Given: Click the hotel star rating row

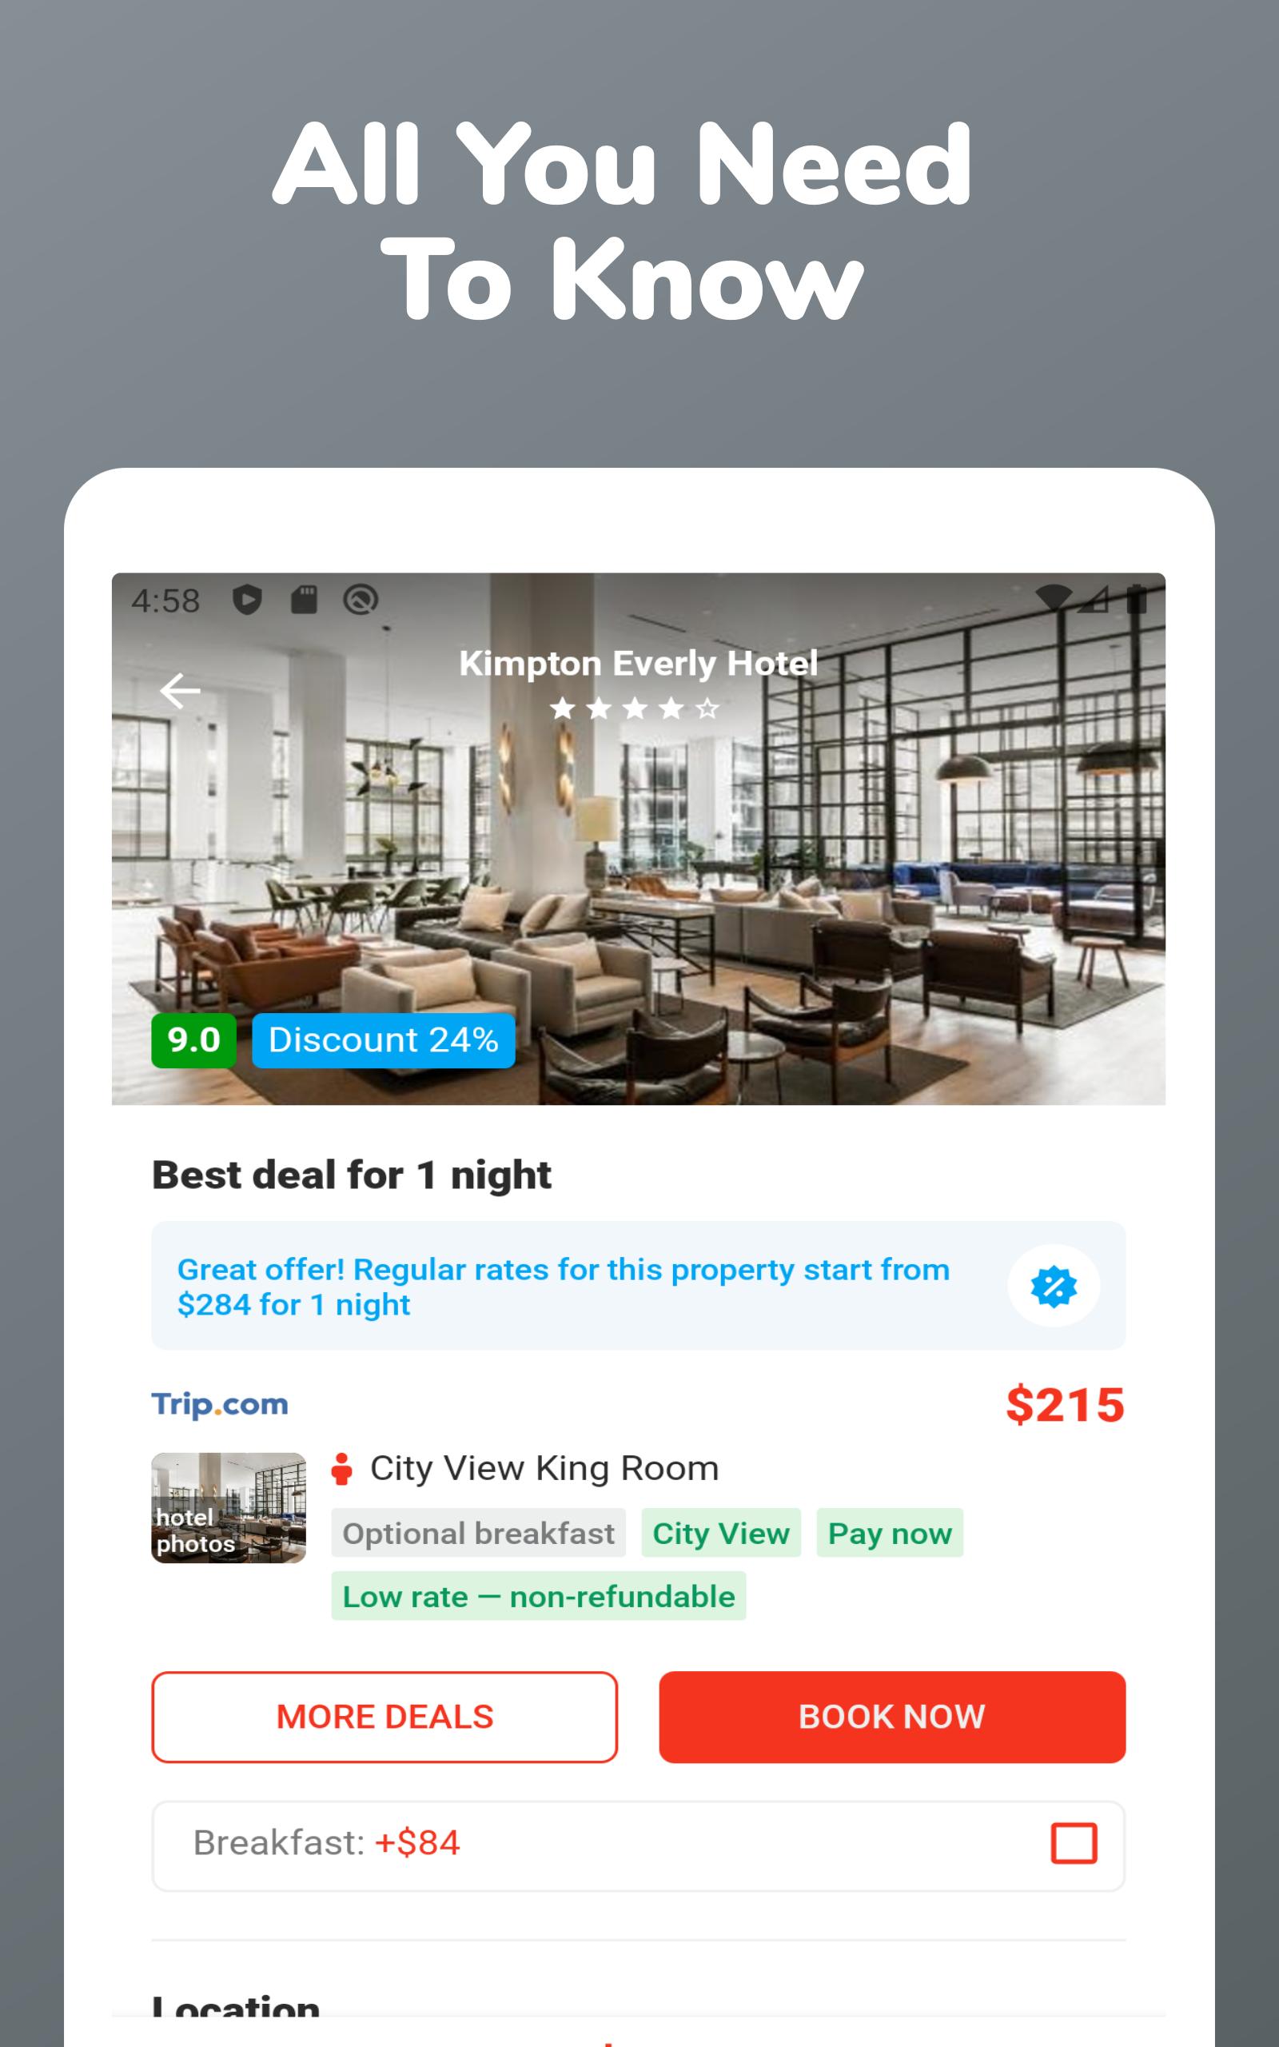Looking at the screenshot, I should [x=635, y=708].
